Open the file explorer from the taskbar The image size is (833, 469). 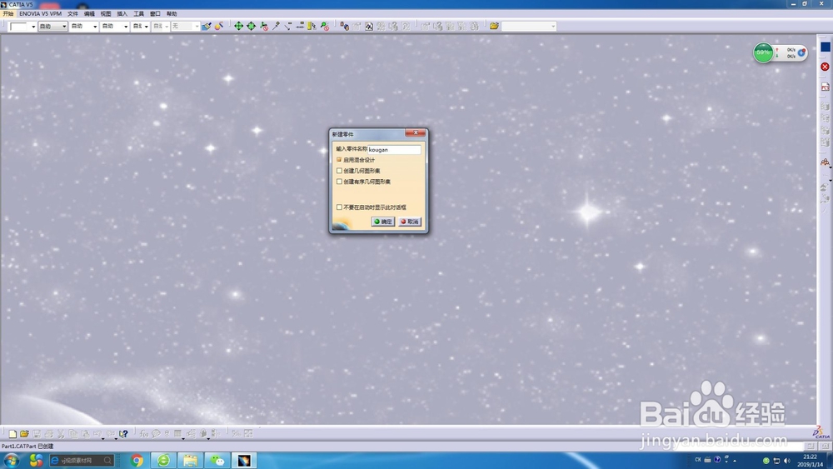point(190,460)
